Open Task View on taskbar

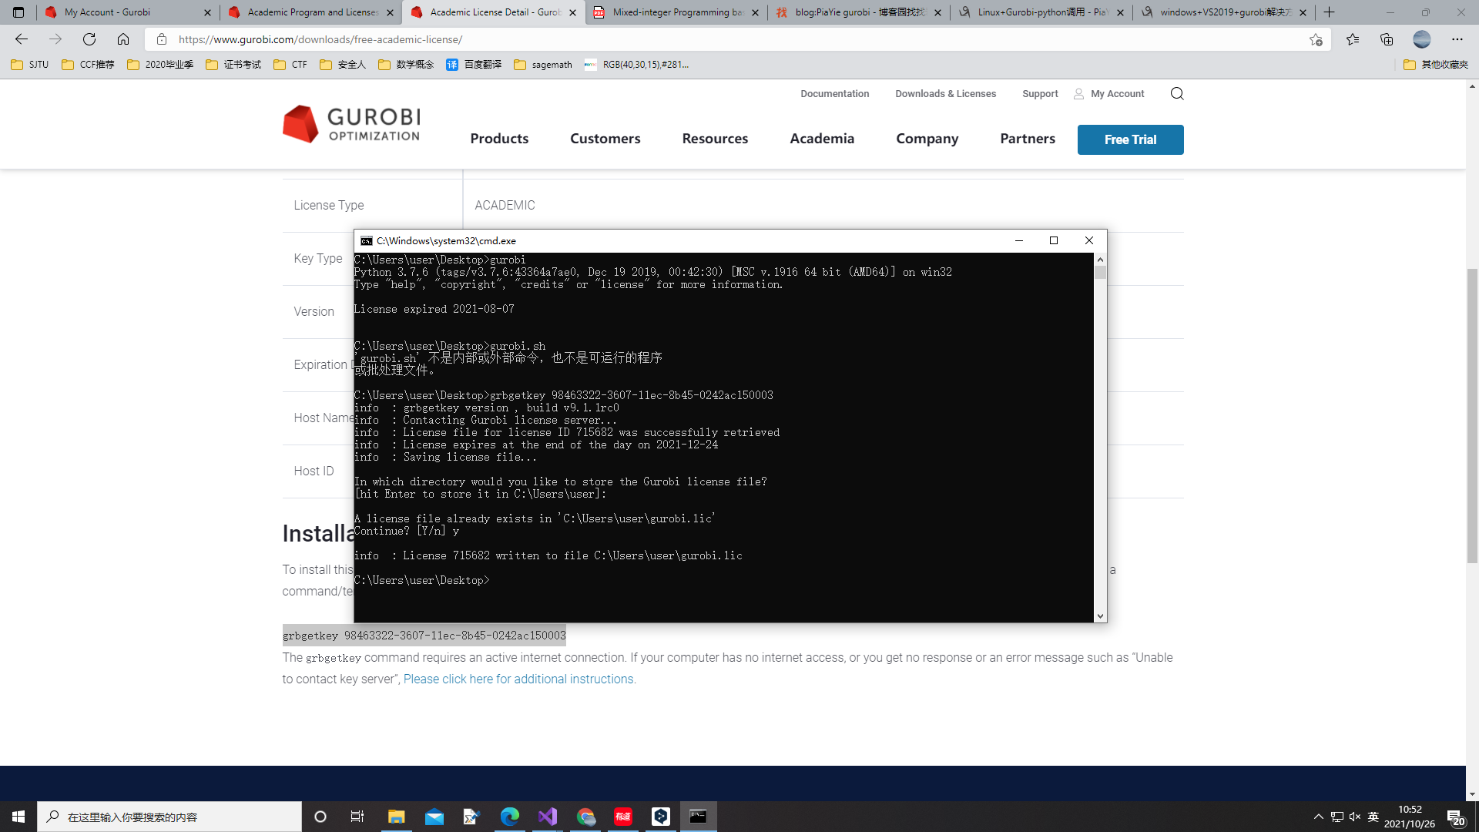[x=357, y=817]
